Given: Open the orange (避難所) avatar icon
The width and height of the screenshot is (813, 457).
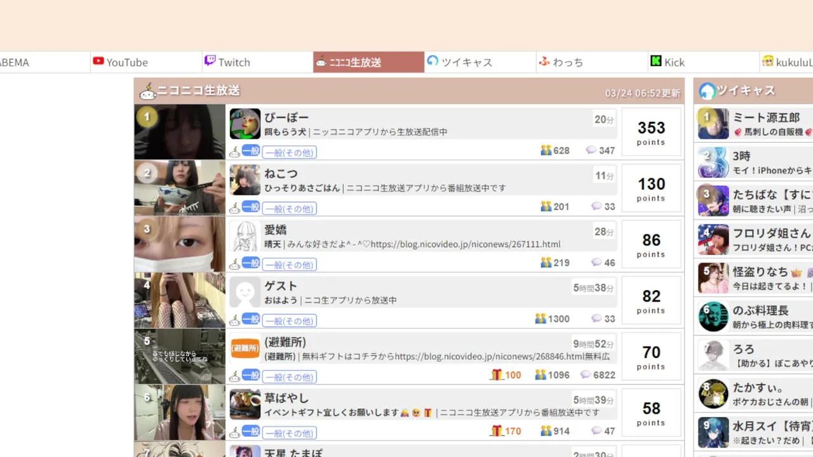Looking at the screenshot, I should [x=245, y=348].
